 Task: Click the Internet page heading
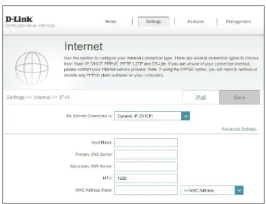(84, 46)
